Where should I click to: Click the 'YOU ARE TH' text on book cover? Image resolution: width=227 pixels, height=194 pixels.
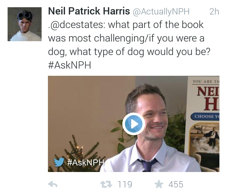(x=206, y=81)
